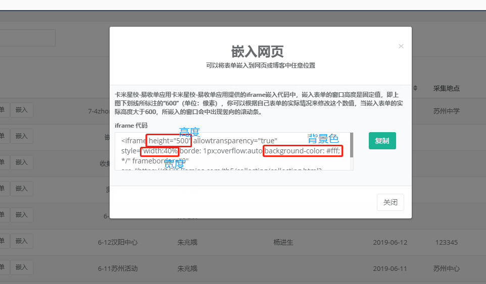The height and width of the screenshot is (284, 486).
Task: Click the 采集地点 column header
Action: coord(446,88)
